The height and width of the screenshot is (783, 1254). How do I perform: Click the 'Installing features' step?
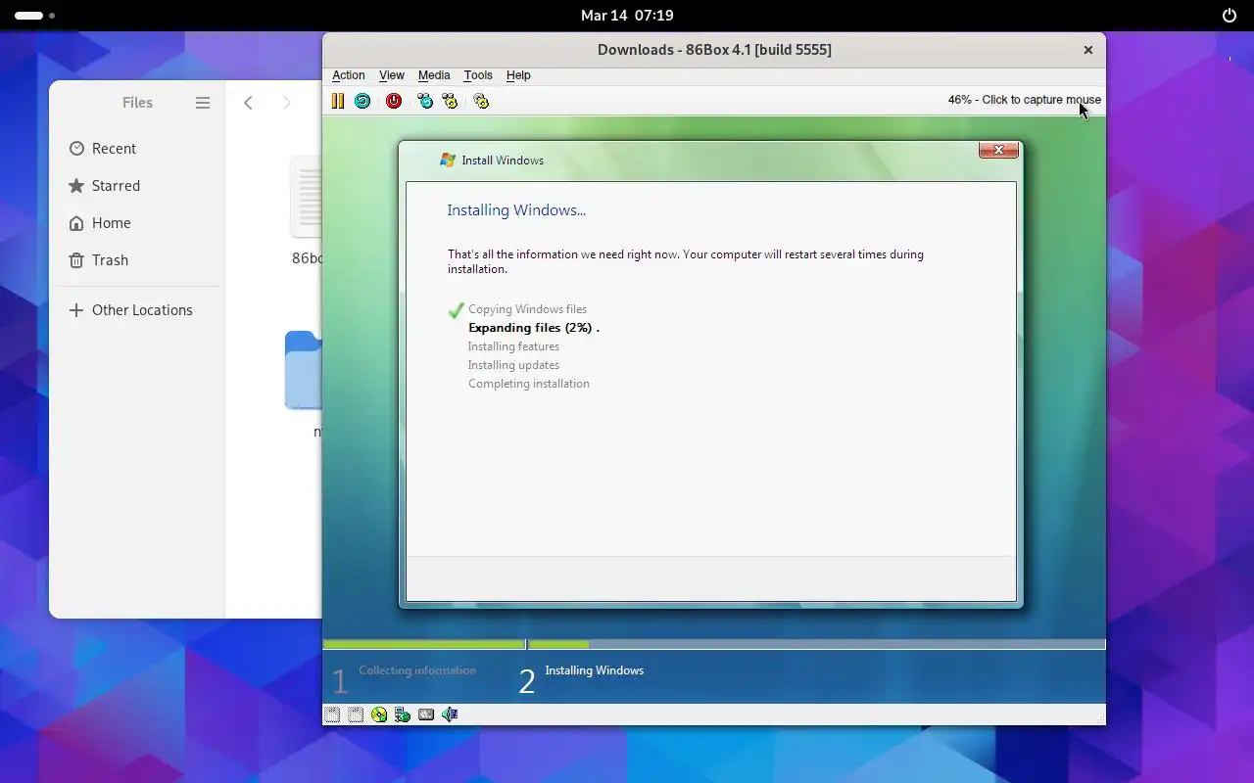(x=513, y=346)
